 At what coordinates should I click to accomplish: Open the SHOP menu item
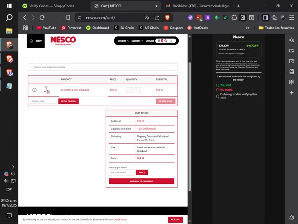pos(39,41)
